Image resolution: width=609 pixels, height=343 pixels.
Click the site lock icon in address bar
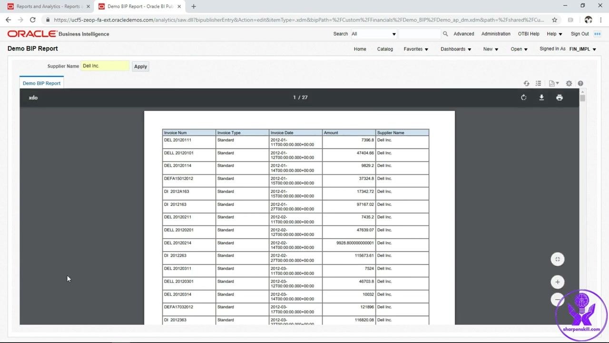[x=48, y=20]
